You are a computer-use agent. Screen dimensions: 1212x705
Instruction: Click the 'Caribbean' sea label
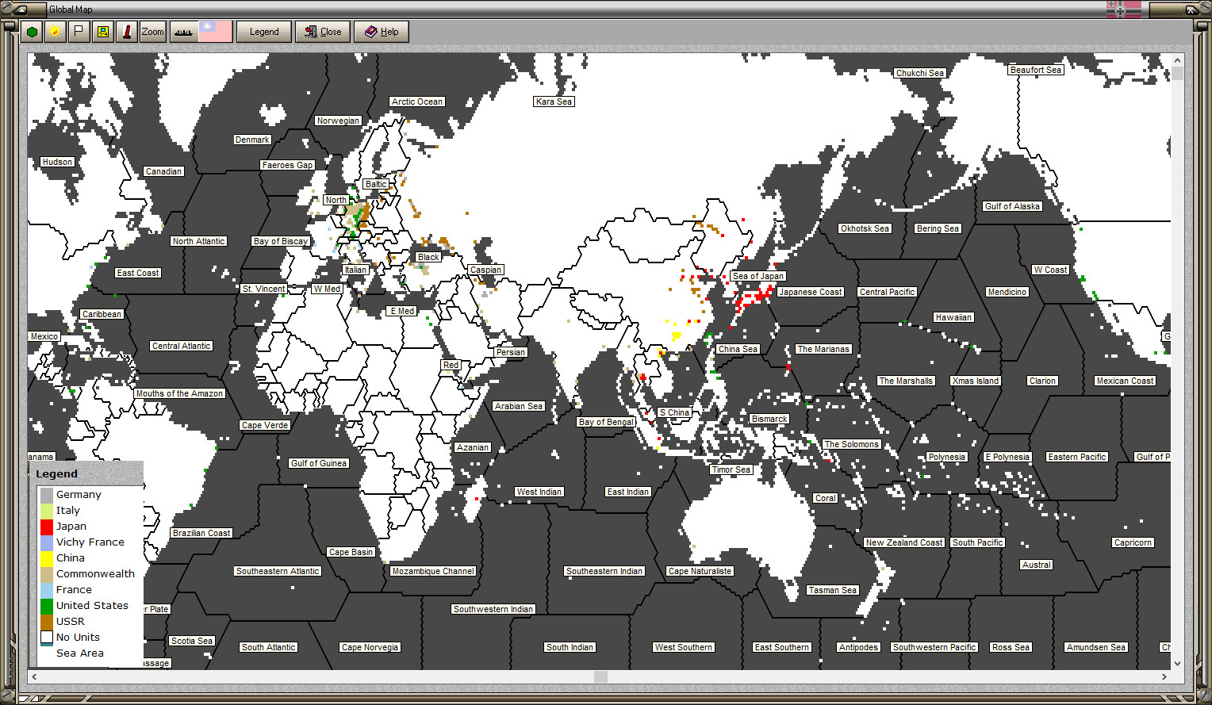102,314
